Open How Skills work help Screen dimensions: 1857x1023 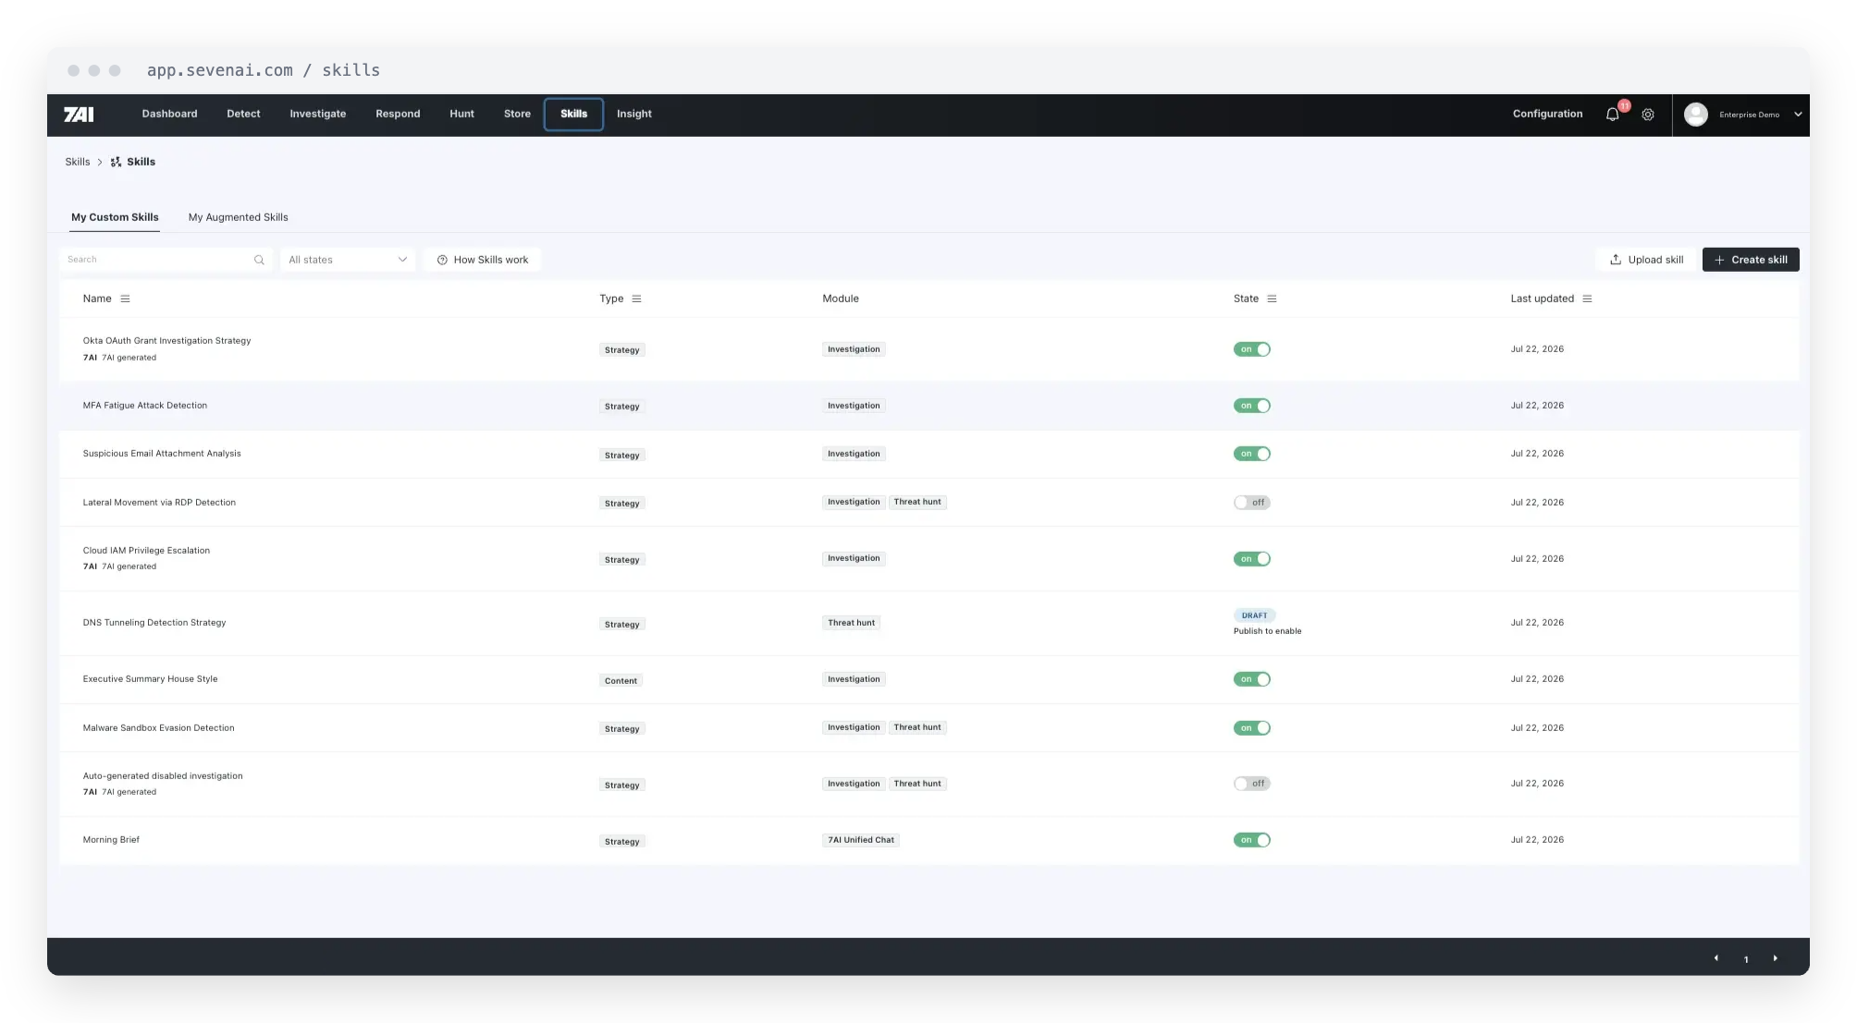click(483, 260)
